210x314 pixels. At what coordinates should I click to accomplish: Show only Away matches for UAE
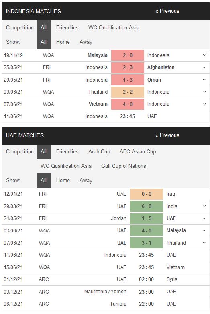[x=86, y=180]
